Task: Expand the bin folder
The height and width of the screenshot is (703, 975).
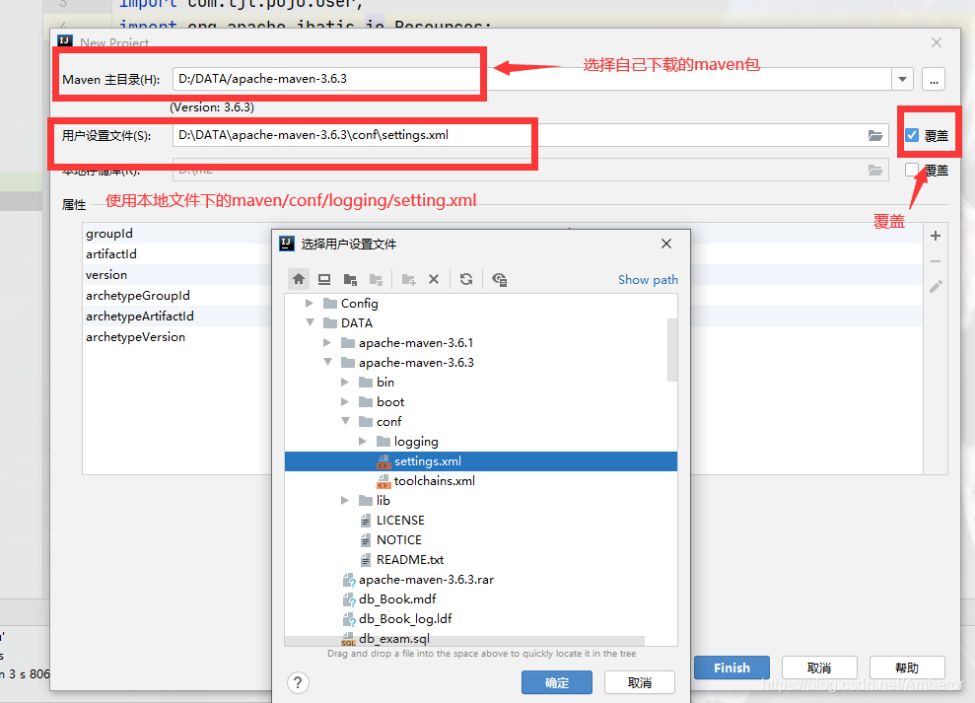Action: (x=344, y=382)
